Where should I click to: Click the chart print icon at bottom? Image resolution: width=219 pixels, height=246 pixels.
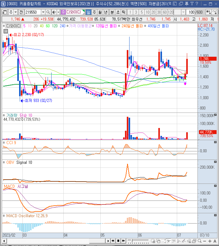point(189,241)
